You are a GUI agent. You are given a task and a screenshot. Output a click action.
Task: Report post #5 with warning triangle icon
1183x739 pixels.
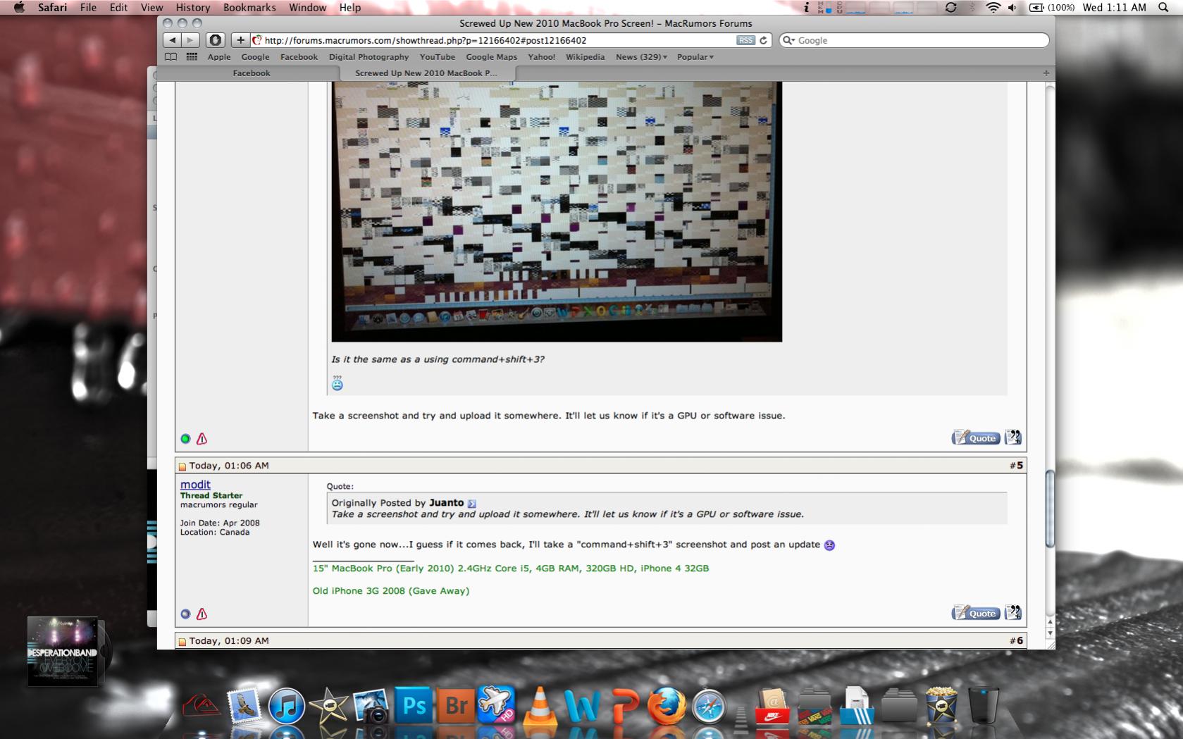click(x=202, y=614)
